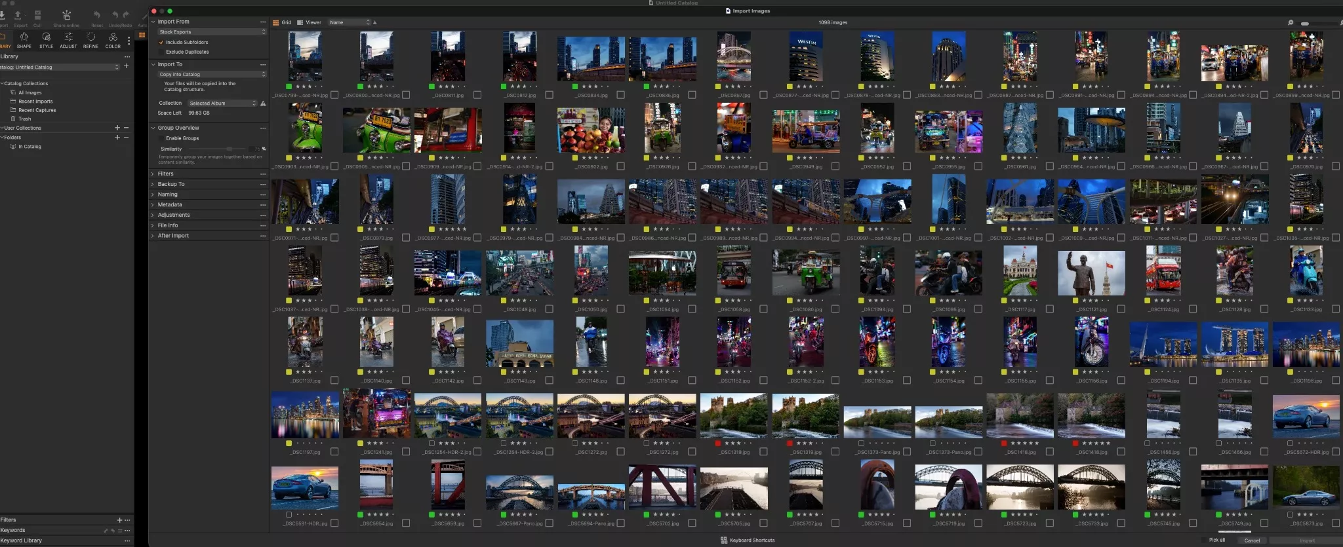Open the Shape tool tab
Screen dimensions: 1343x547
(x=24, y=40)
